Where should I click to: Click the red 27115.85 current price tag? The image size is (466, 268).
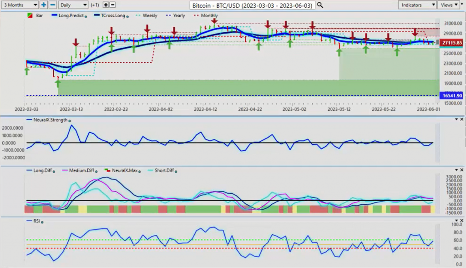tap(452, 43)
